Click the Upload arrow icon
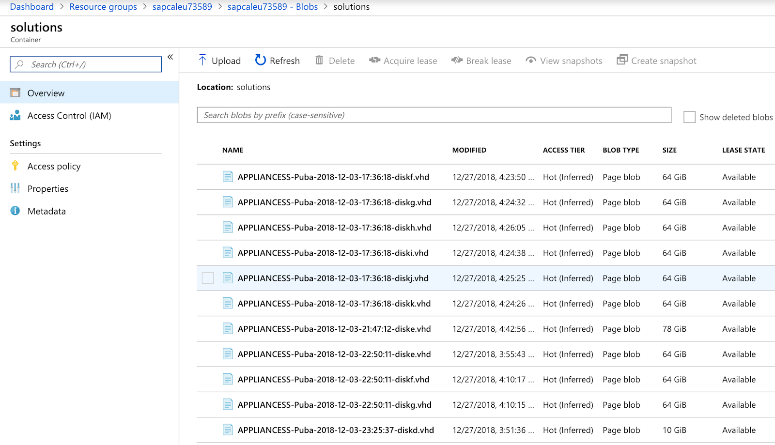This screenshot has width=775, height=445. [x=202, y=60]
